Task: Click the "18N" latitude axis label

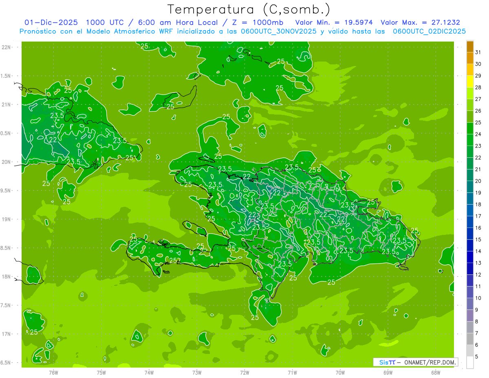Action: pyautogui.click(x=7, y=276)
